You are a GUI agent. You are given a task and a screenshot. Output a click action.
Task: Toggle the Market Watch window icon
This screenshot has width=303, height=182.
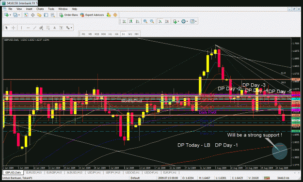[26, 15]
